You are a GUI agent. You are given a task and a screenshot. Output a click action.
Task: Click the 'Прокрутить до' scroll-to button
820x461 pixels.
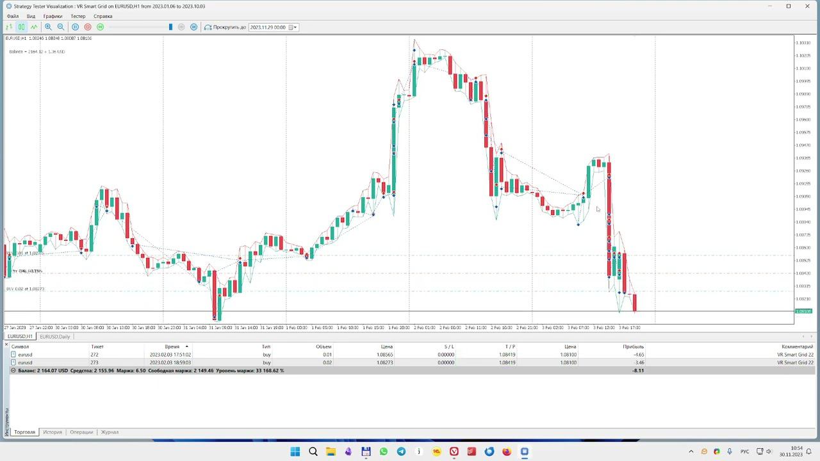click(225, 27)
